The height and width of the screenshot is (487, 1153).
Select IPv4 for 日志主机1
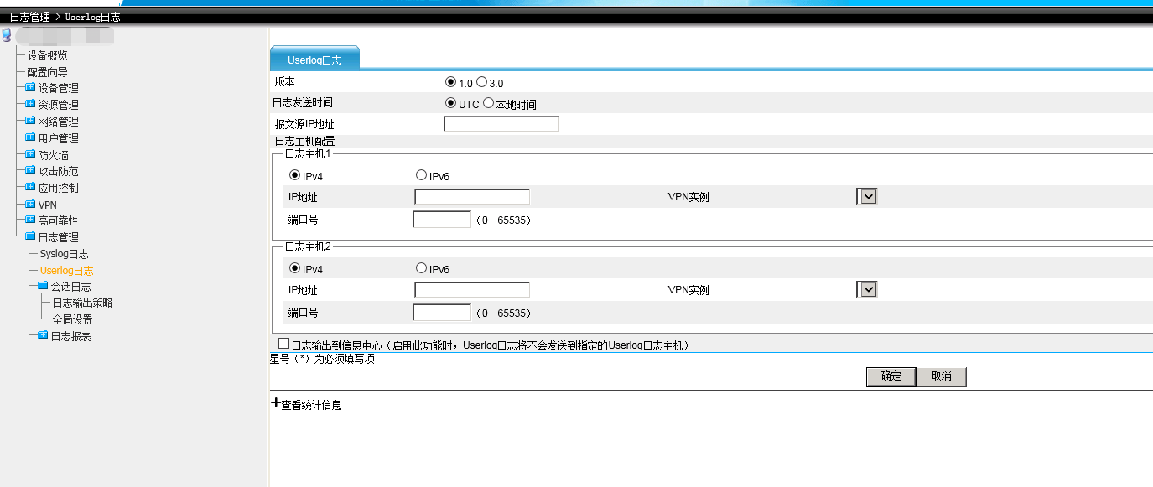[x=294, y=175]
